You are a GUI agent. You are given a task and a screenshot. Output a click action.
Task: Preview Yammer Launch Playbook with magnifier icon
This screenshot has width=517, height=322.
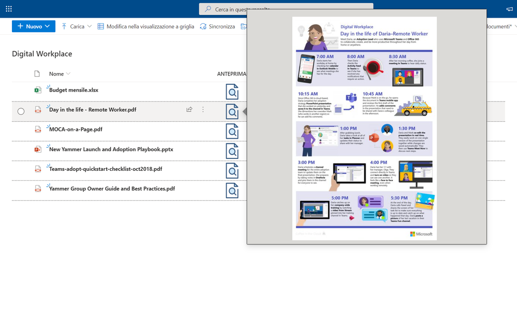click(232, 151)
